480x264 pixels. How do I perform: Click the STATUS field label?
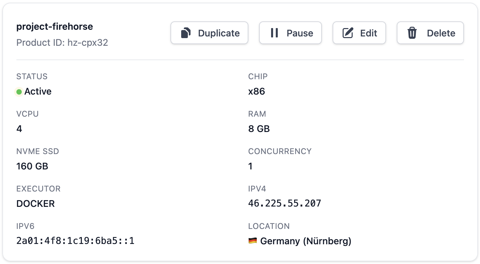click(32, 77)
